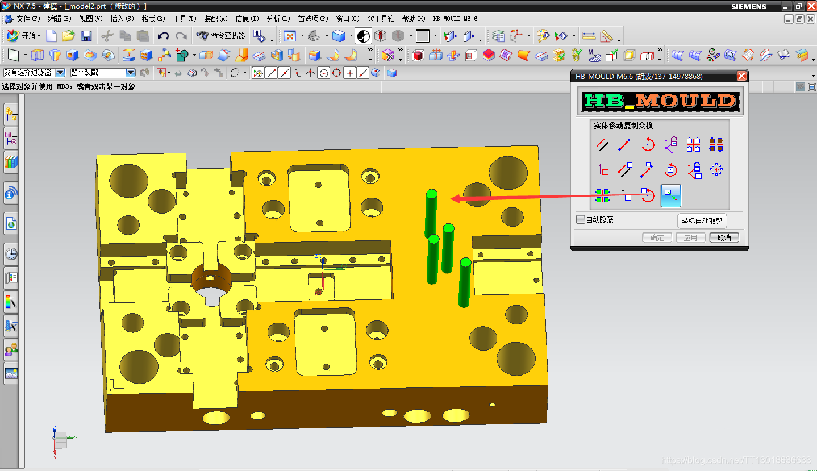Open the Assembly Navigator sidebar tab
Viewport: 817px width, 471px height.
point(11,115)
